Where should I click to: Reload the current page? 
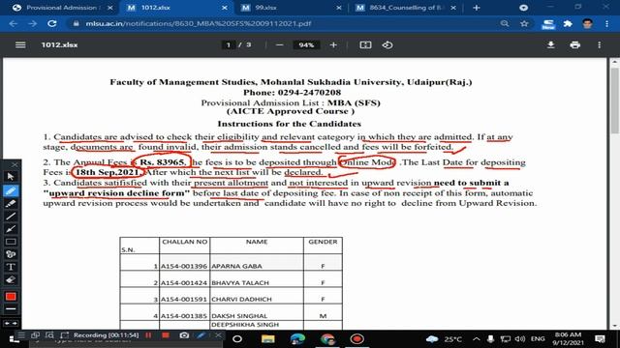tap(51, 23)
